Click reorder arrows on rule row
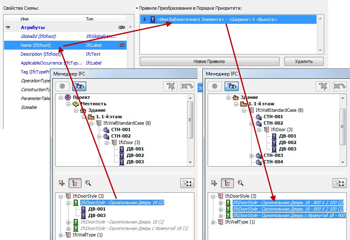Viewport: 350px width, 240px height. [145, 20]
